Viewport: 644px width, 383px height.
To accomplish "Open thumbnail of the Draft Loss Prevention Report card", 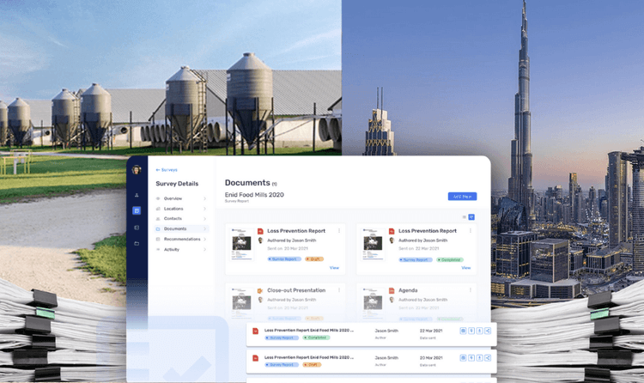I will [241, 245].
